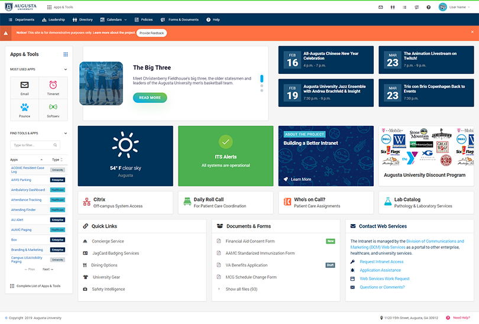Image resolution: width=479 pixels, height=324 pixels.
Task: Expand the Calendars dropdown menu
Action: pyautogui.click(x=114, y=20)
